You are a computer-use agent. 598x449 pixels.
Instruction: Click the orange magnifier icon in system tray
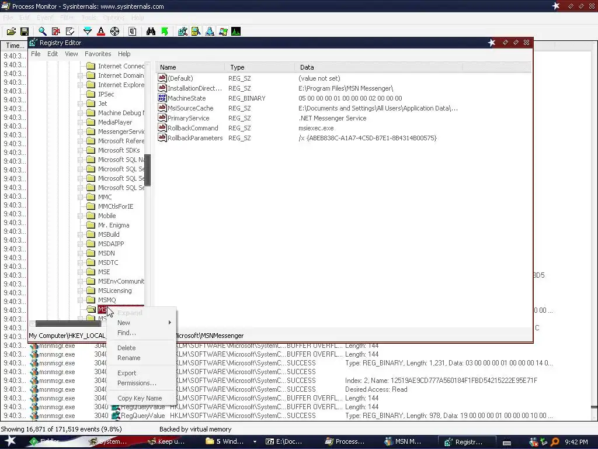(x=555, y=442)
